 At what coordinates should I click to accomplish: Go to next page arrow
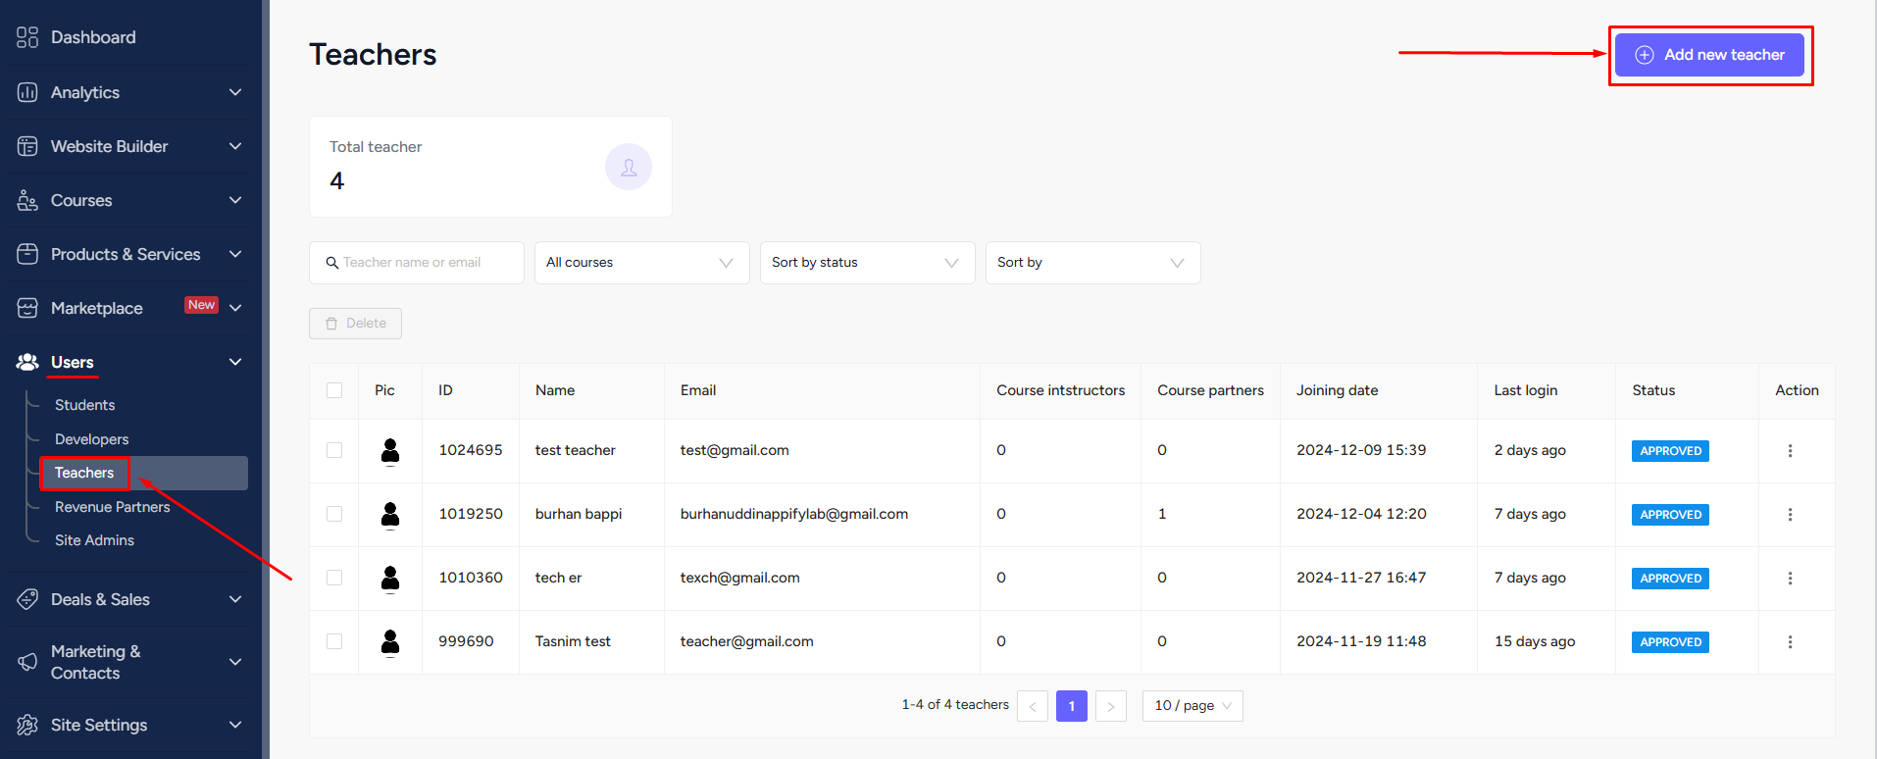click(x=1111, y=706)
